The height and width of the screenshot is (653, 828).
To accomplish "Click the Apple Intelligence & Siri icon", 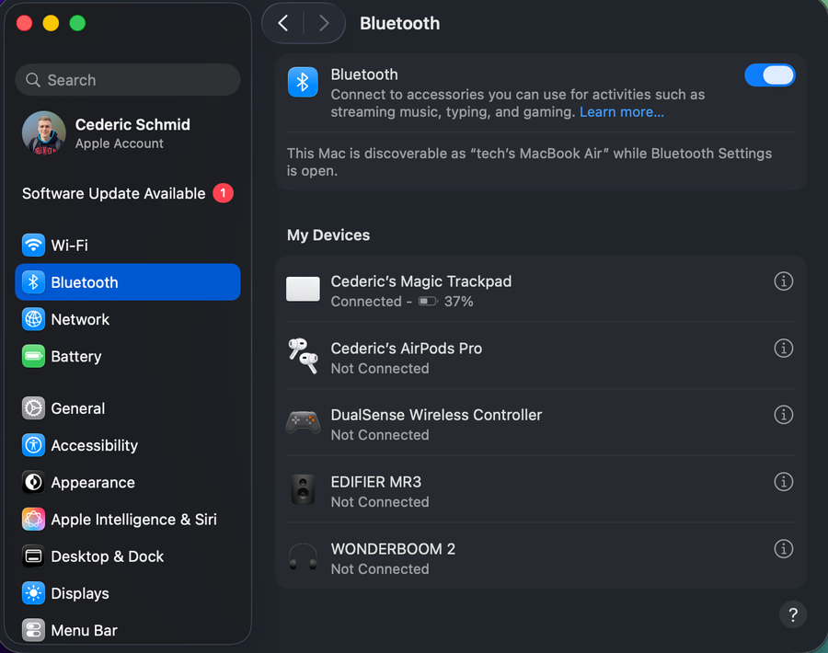I will pos(33,519).
